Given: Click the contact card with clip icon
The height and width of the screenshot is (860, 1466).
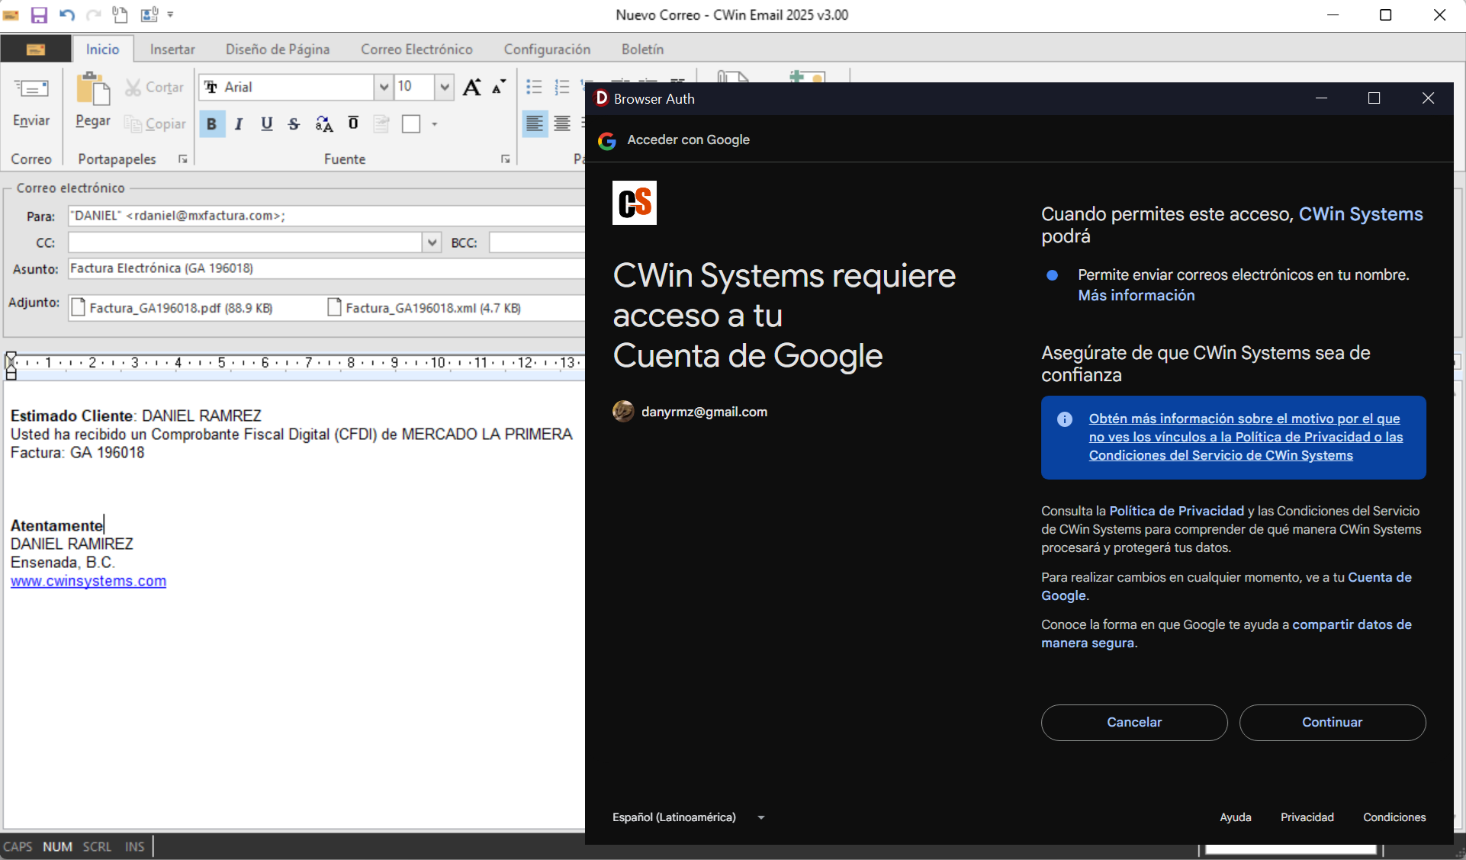Looking at the screenshot, I should pos(149,14).
